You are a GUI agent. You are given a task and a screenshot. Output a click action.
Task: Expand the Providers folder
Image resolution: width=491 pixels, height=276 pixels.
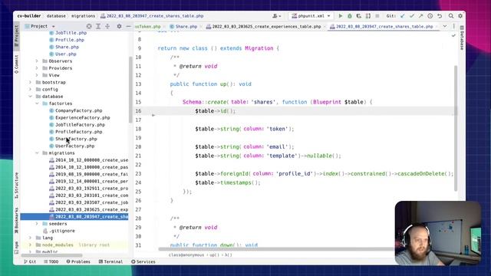click(x=37, y=68)
